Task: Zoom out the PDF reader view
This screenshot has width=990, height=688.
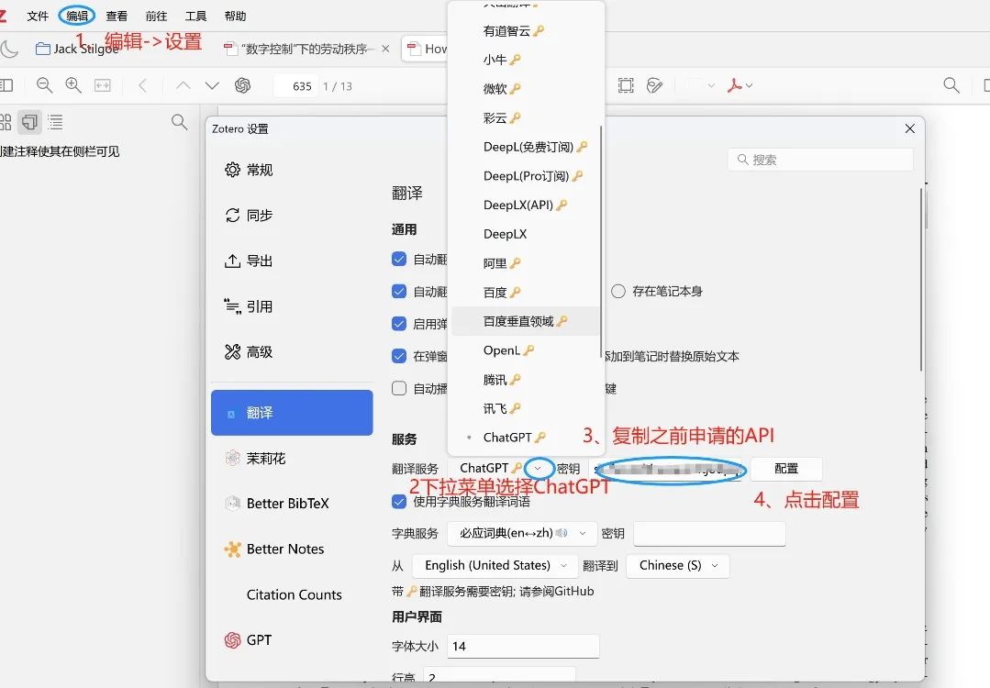Action: (x=44, y=85)
